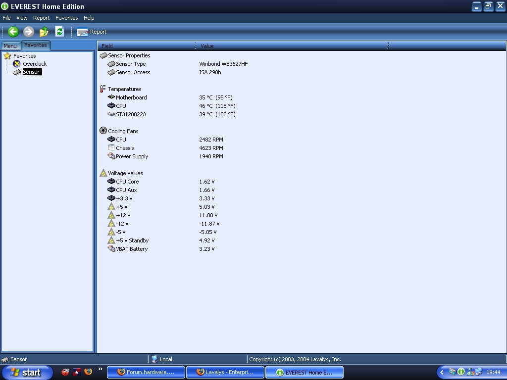Click the Value column header

click(x=293, y=46)
